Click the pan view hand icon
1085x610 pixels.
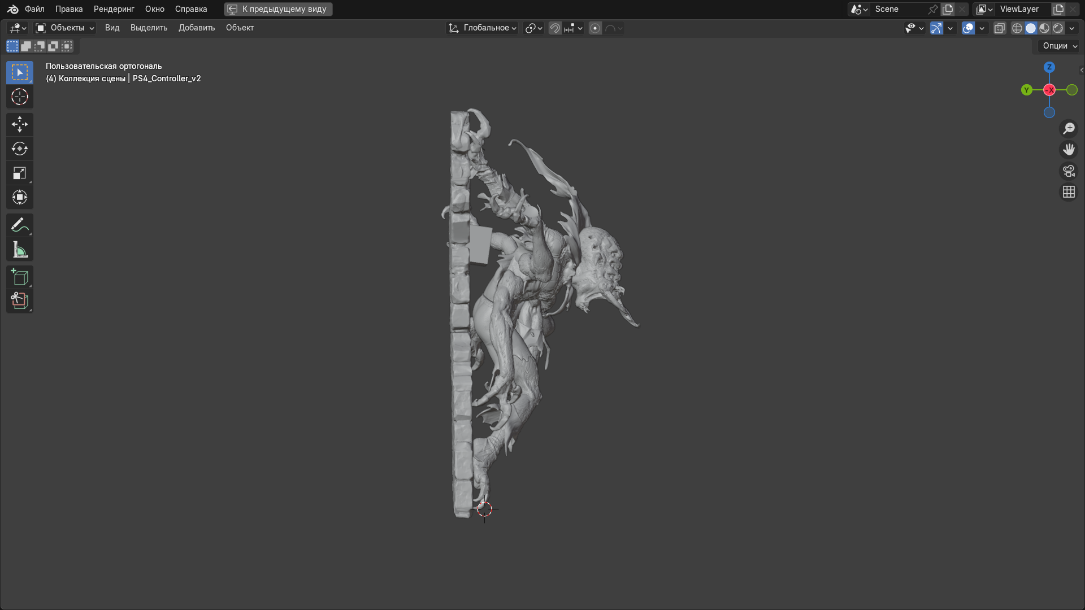(1069, 150)
